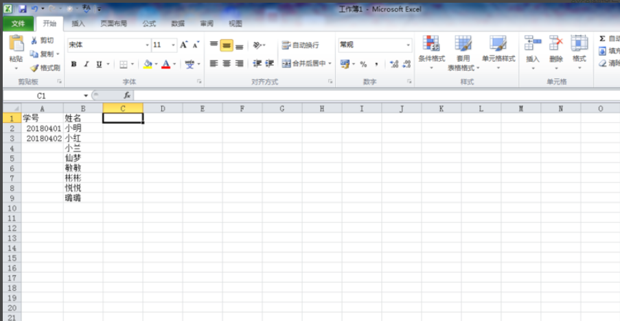This screenshot has height=321, width=620.
Task: Click the yellow fill color bucket
Action: tap(147, 64)
